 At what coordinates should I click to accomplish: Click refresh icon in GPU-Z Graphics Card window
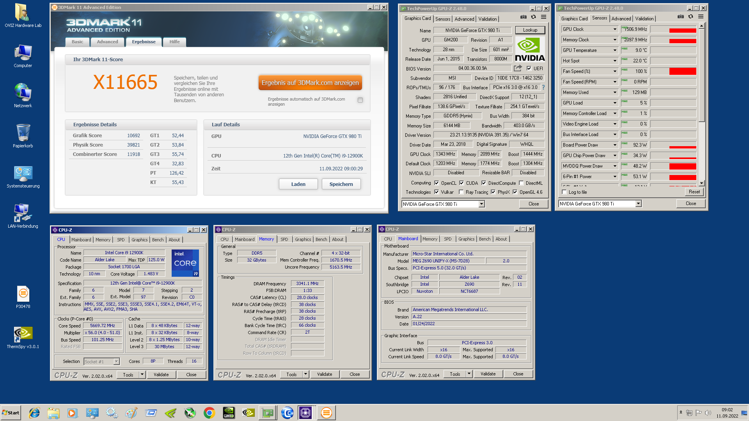(533, 17)
